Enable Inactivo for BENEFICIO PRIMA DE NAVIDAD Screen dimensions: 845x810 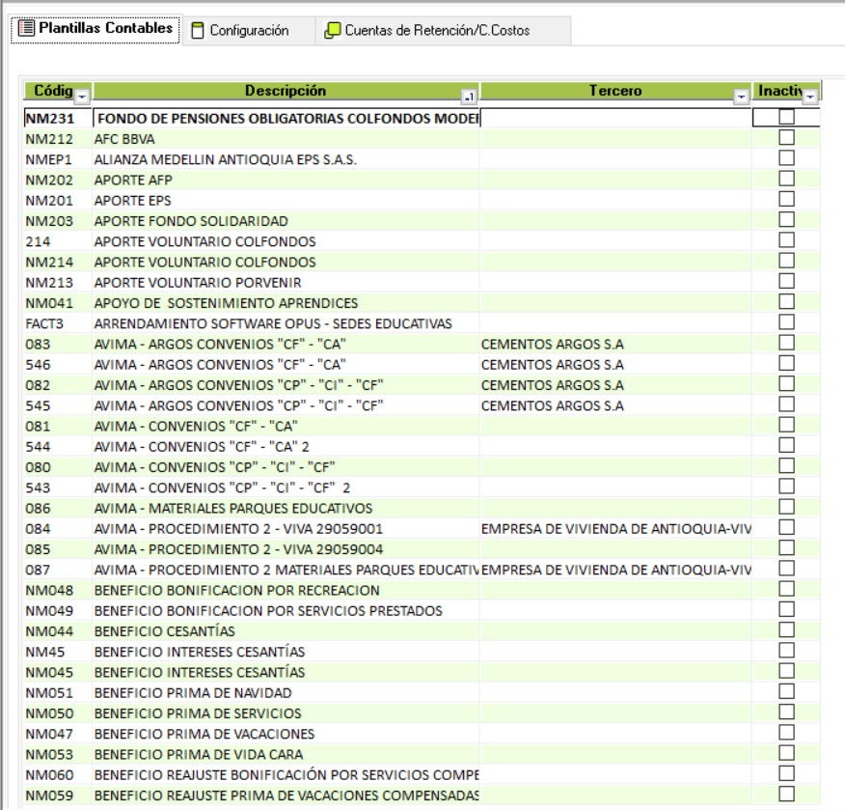786,691
